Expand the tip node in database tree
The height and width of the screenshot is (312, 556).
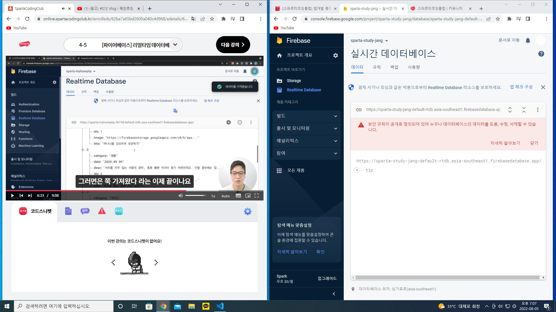357,170
